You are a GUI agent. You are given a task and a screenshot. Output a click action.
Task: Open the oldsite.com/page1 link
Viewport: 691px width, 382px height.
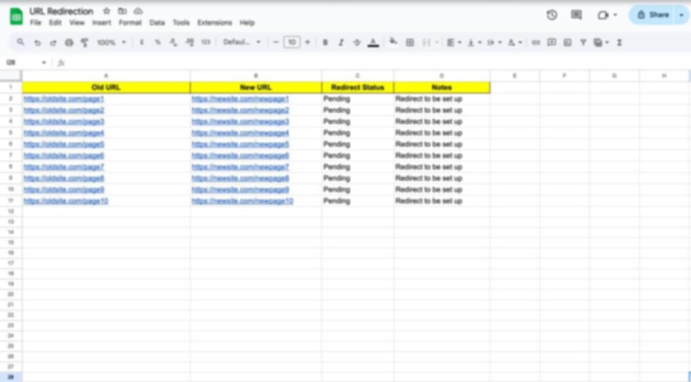tap(64, 99)
